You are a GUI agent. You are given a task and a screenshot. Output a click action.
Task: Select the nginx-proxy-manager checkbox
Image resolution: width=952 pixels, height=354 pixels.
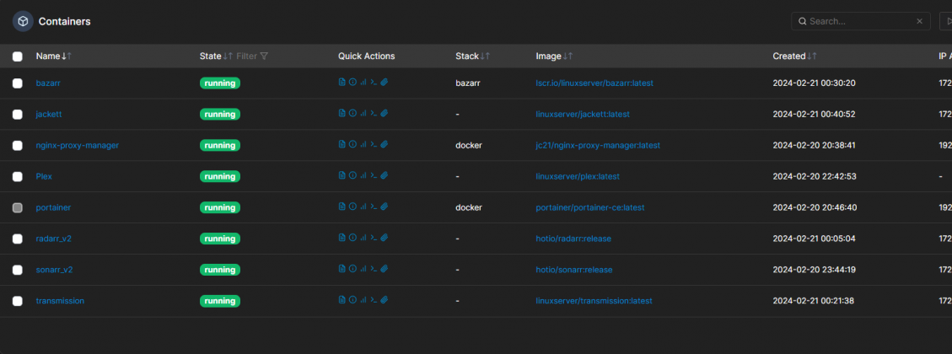click(18, 146)
